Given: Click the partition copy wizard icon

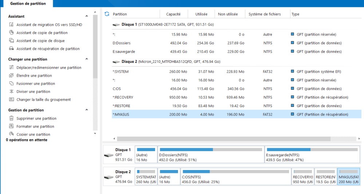Looking at the screenshot, I should [11, 33].
